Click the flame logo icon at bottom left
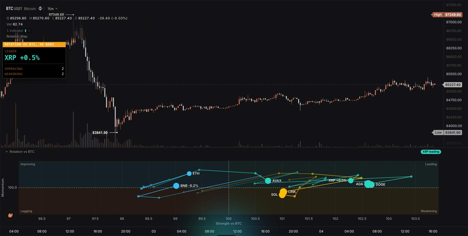The image size is (468, 236). click(x=10, y=215)
